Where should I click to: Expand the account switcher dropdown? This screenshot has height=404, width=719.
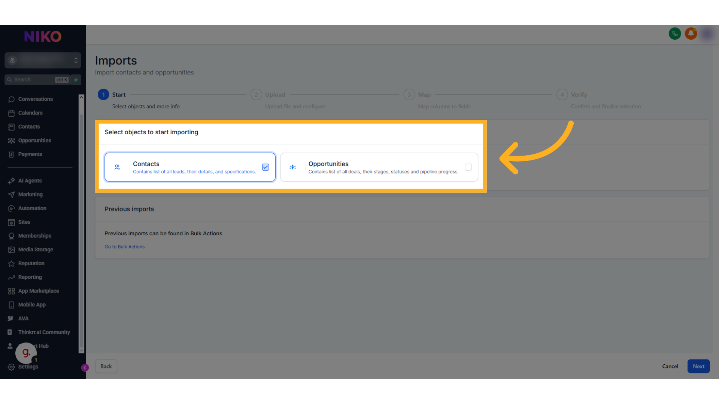tap(43, 60)
